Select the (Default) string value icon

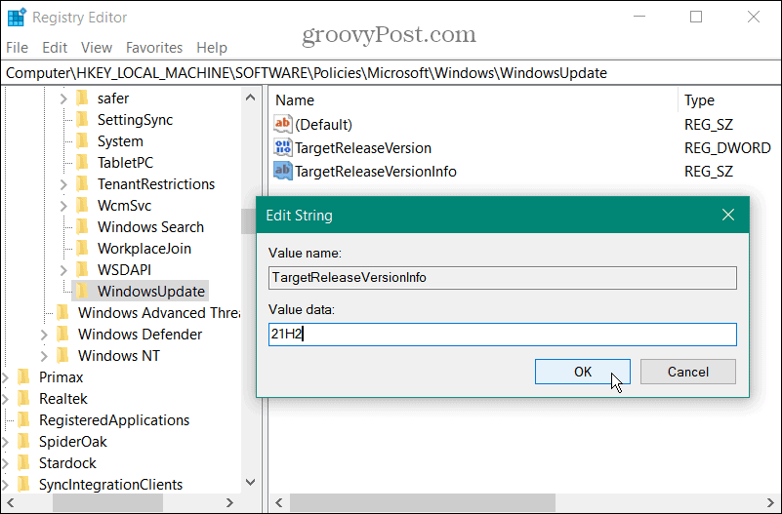[284, 125]
